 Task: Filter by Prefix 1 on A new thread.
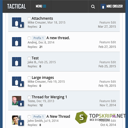(x=39, y=38)
